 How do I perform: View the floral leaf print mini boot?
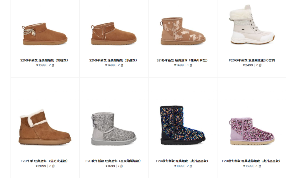coord(183,31)
